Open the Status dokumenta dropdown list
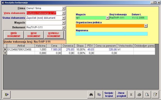 [63, 18]
